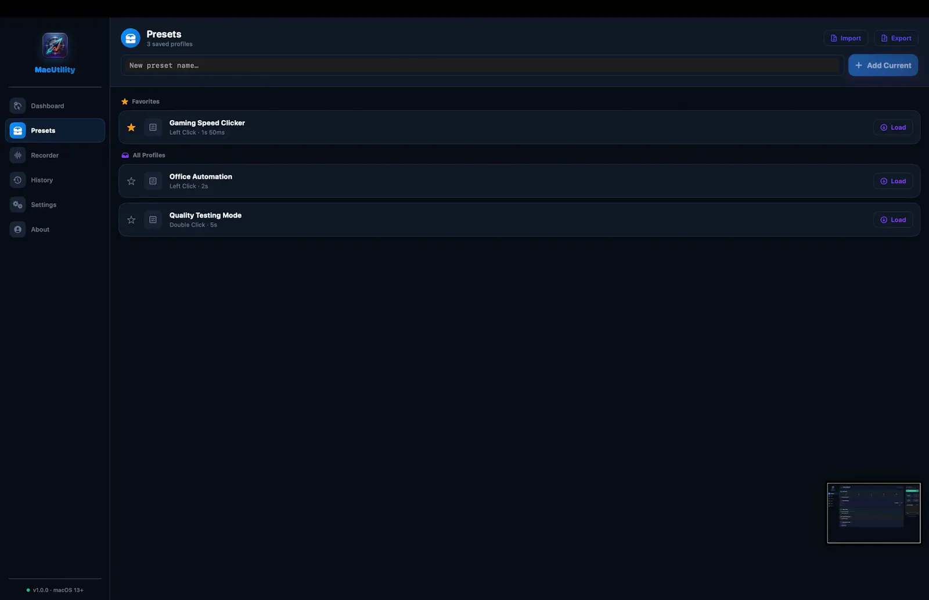Open the History clock icon
929x600 pixels.
[18, 180]
